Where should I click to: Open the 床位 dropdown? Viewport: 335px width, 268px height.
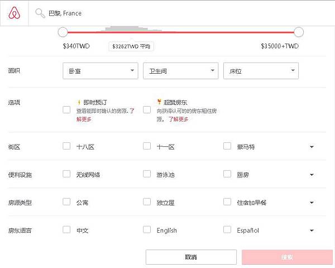(261, 71)
